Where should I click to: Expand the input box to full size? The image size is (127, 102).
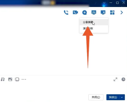point(116,79)
